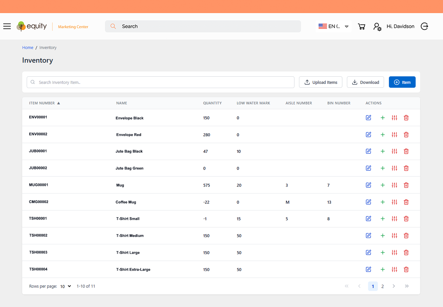Click the delete icon for TSH00004

(x=406, y=269)
